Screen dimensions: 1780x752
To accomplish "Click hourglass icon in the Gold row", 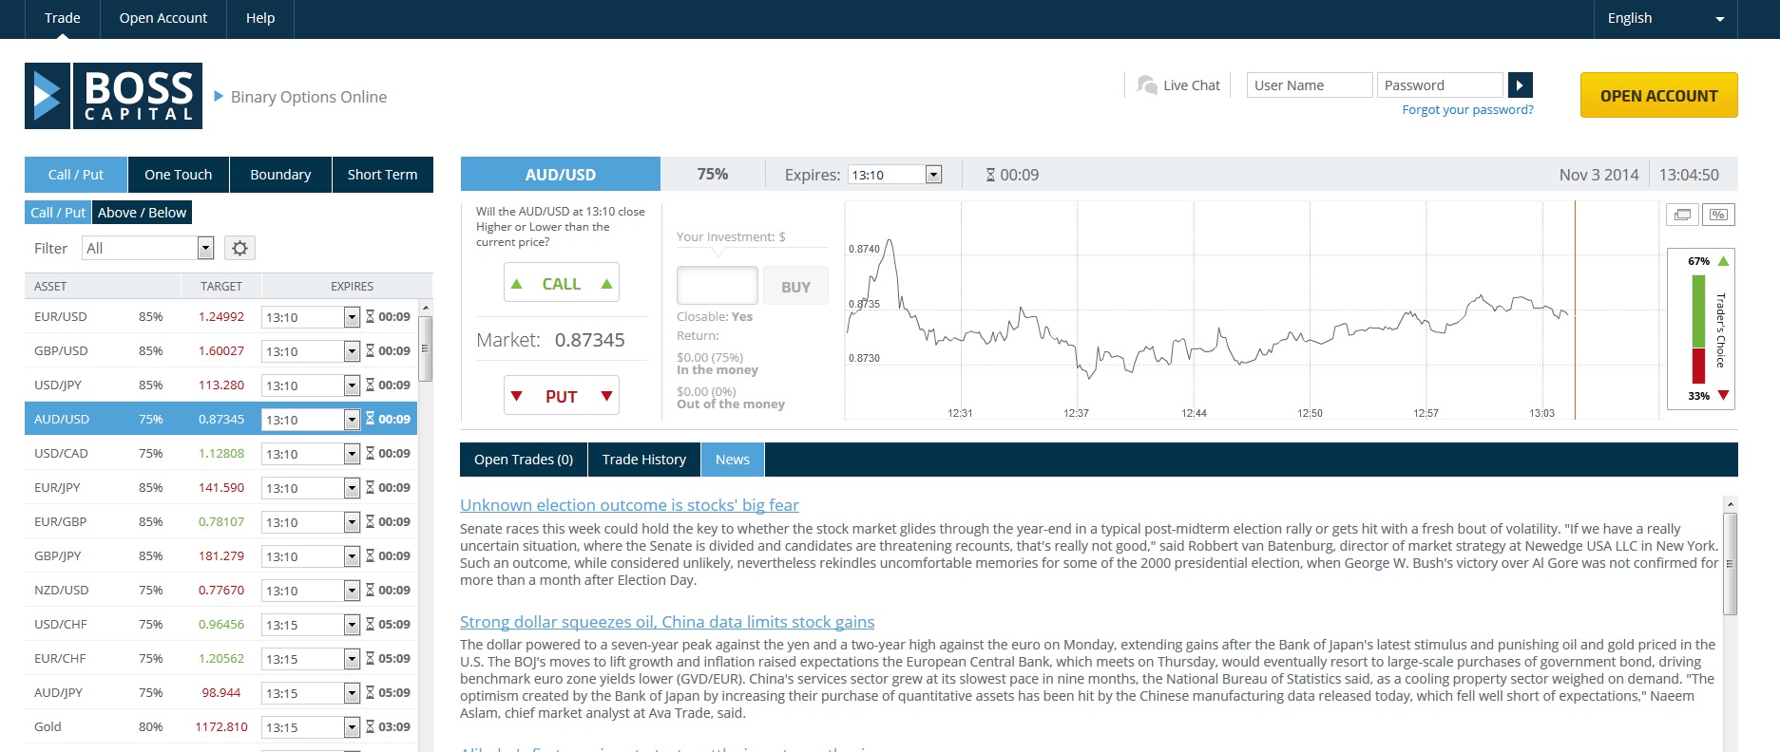I will point(370,726).
